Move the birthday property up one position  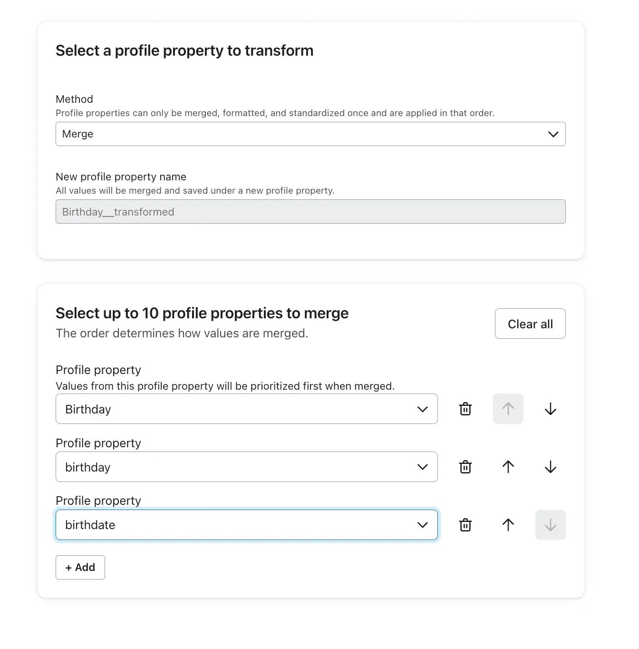(508, 467)
